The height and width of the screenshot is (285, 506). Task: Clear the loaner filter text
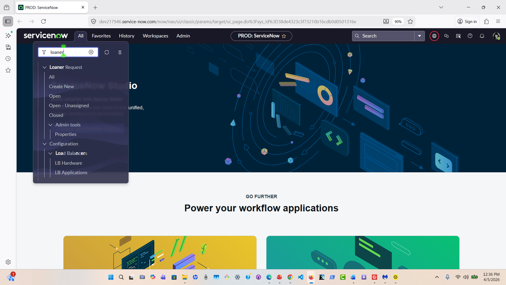[x=91, y=52]
